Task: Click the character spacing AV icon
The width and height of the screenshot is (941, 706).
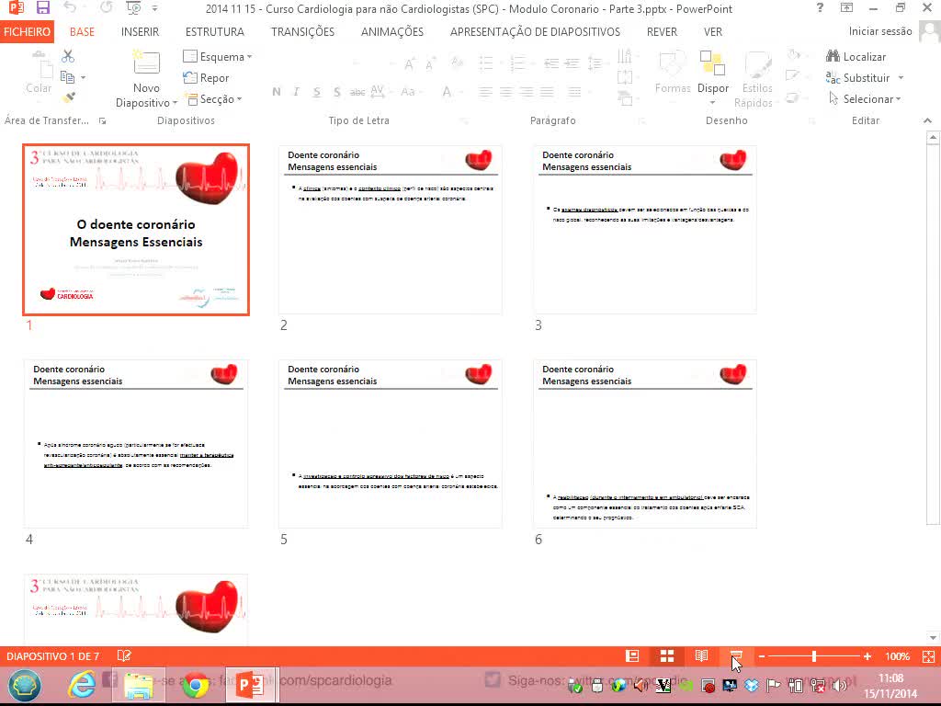Action: tap(377, 91)
